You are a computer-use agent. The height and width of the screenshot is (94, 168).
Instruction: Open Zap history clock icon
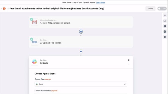(165, 32)
